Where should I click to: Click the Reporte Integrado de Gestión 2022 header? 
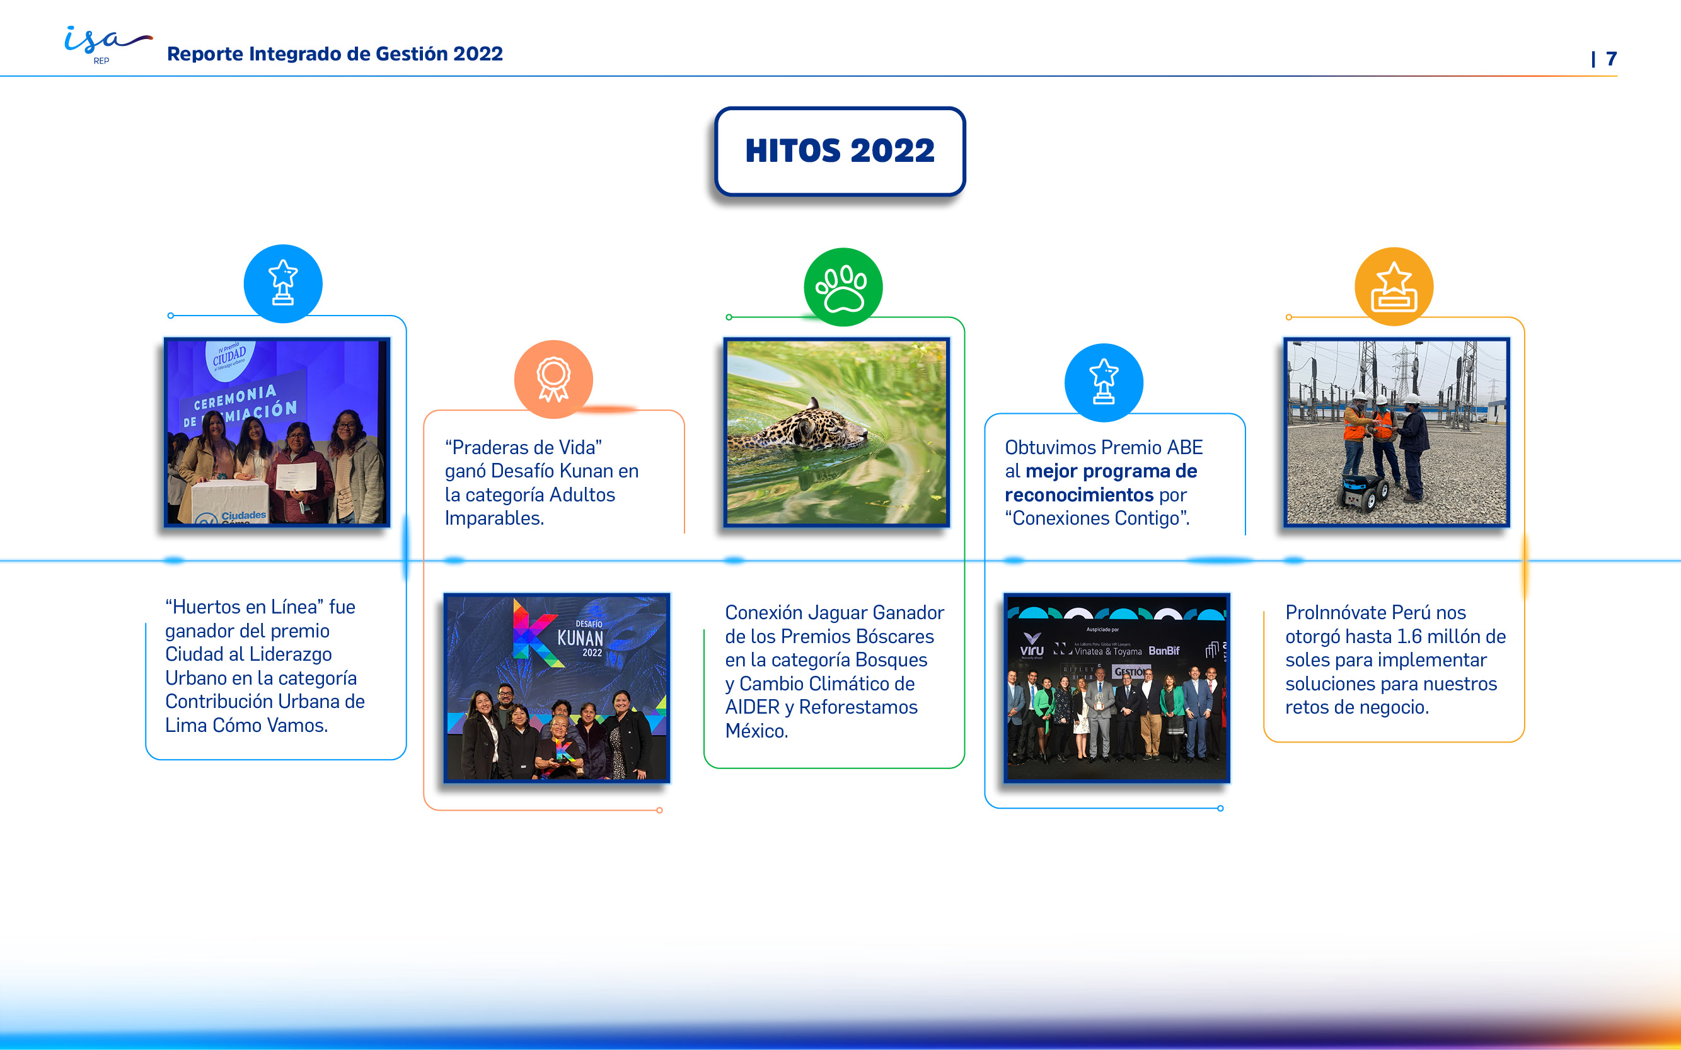click(335, 54)
